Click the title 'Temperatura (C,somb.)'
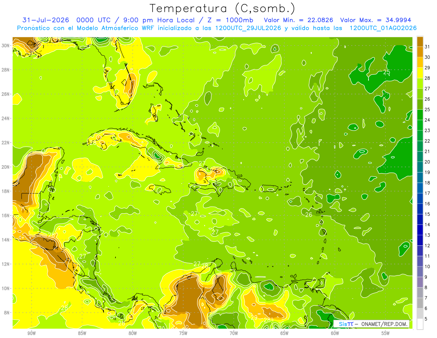Image resolution: width=437 pixels, height=338 pixels. [222, 8]
